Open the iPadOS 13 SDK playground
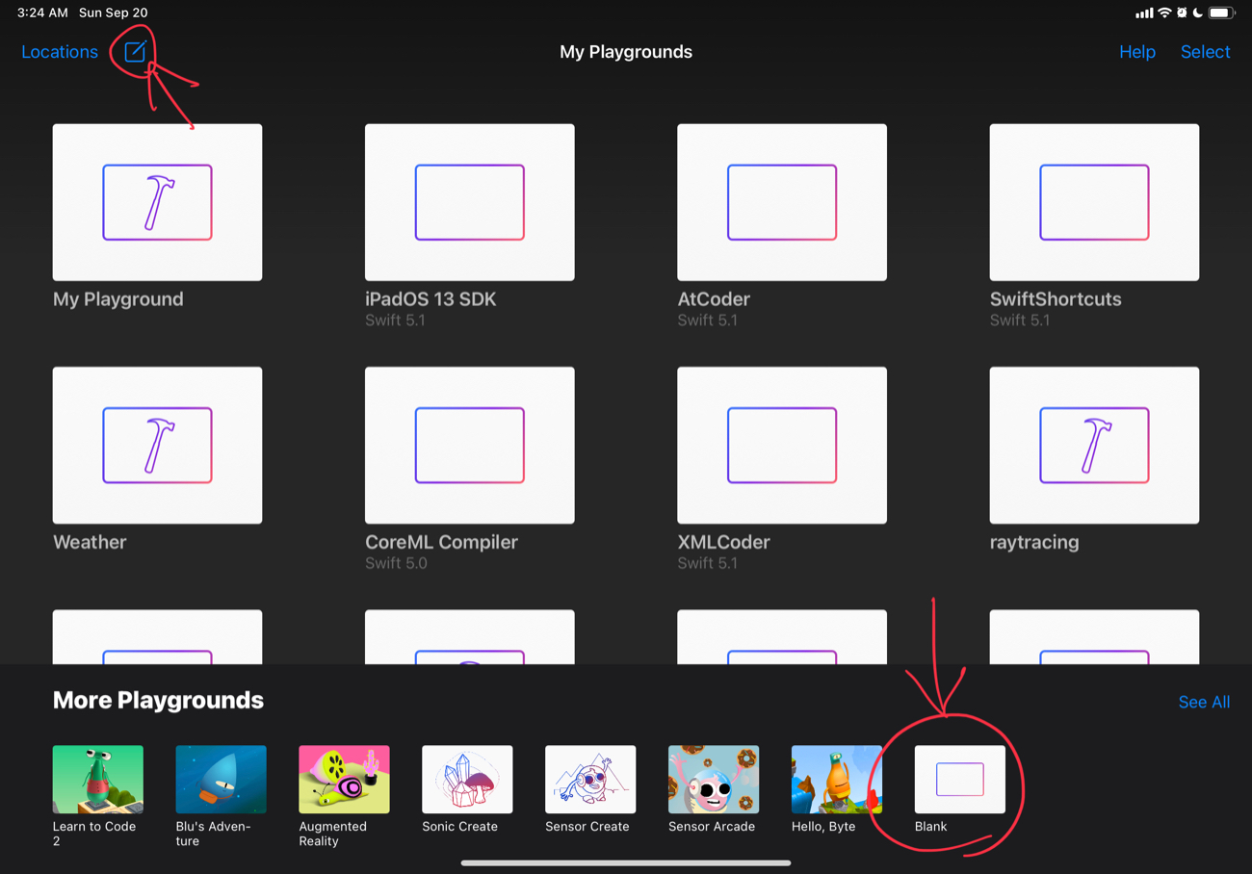This screenshot has width=1252, height=874. click(x=469, y=202)
